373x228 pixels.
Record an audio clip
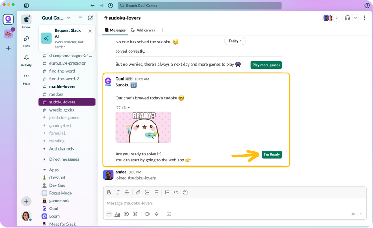tap(156, 214)
